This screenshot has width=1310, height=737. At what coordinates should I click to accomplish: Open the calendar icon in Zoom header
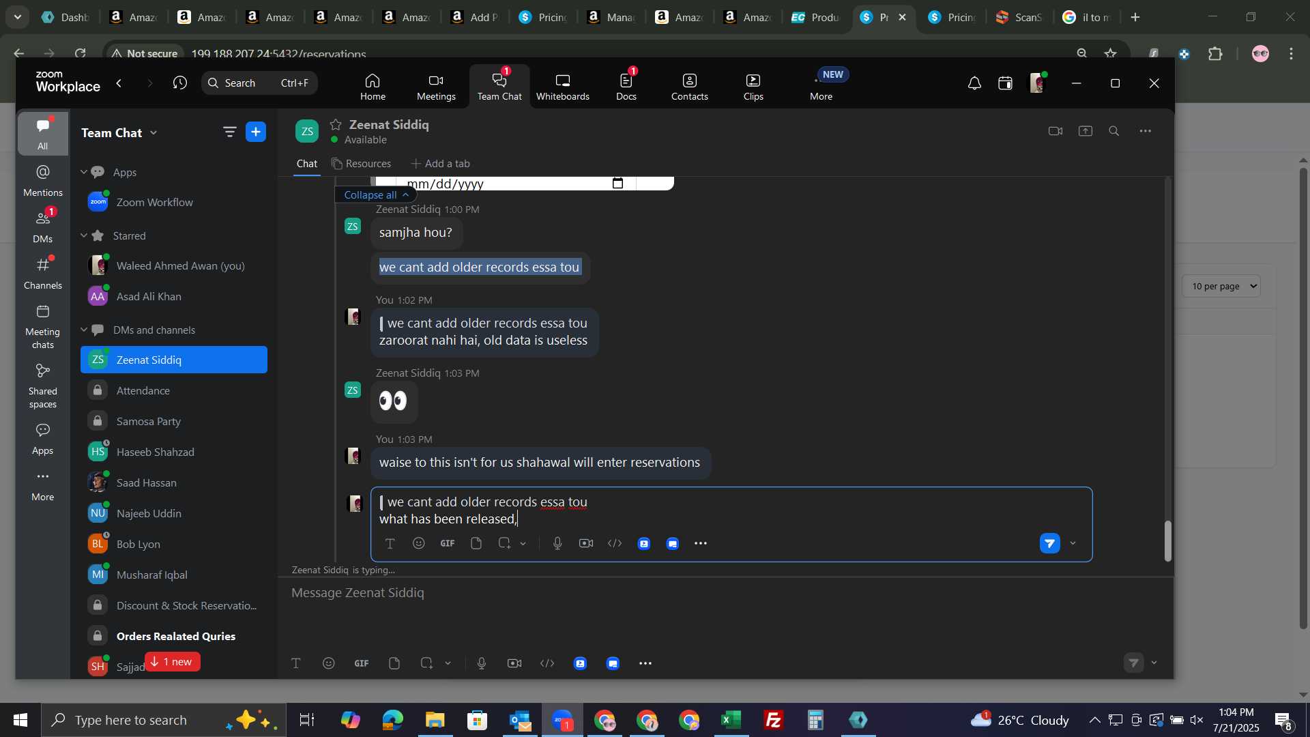1005,83
